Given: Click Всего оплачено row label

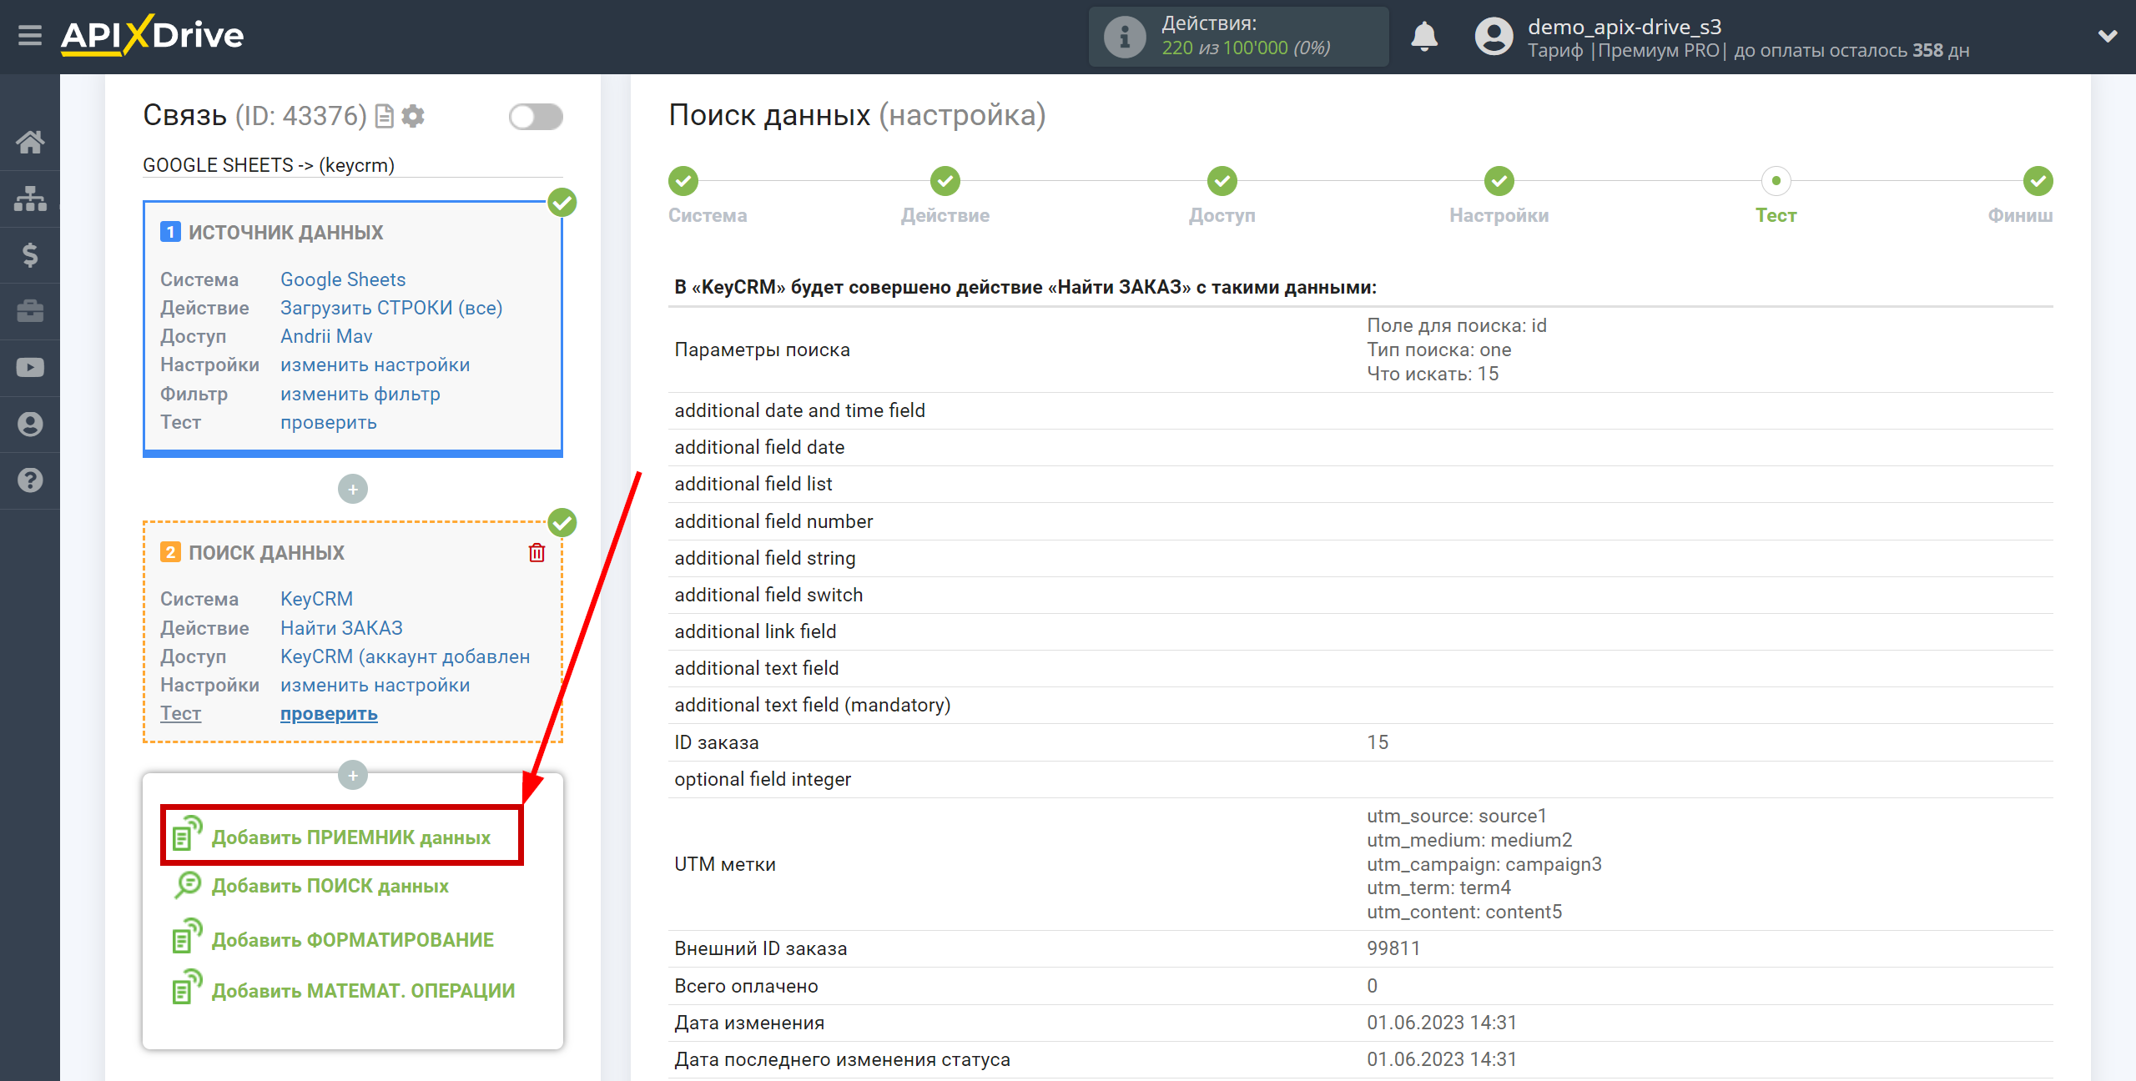Looking at the screenshot, I should tap(746, 986).
